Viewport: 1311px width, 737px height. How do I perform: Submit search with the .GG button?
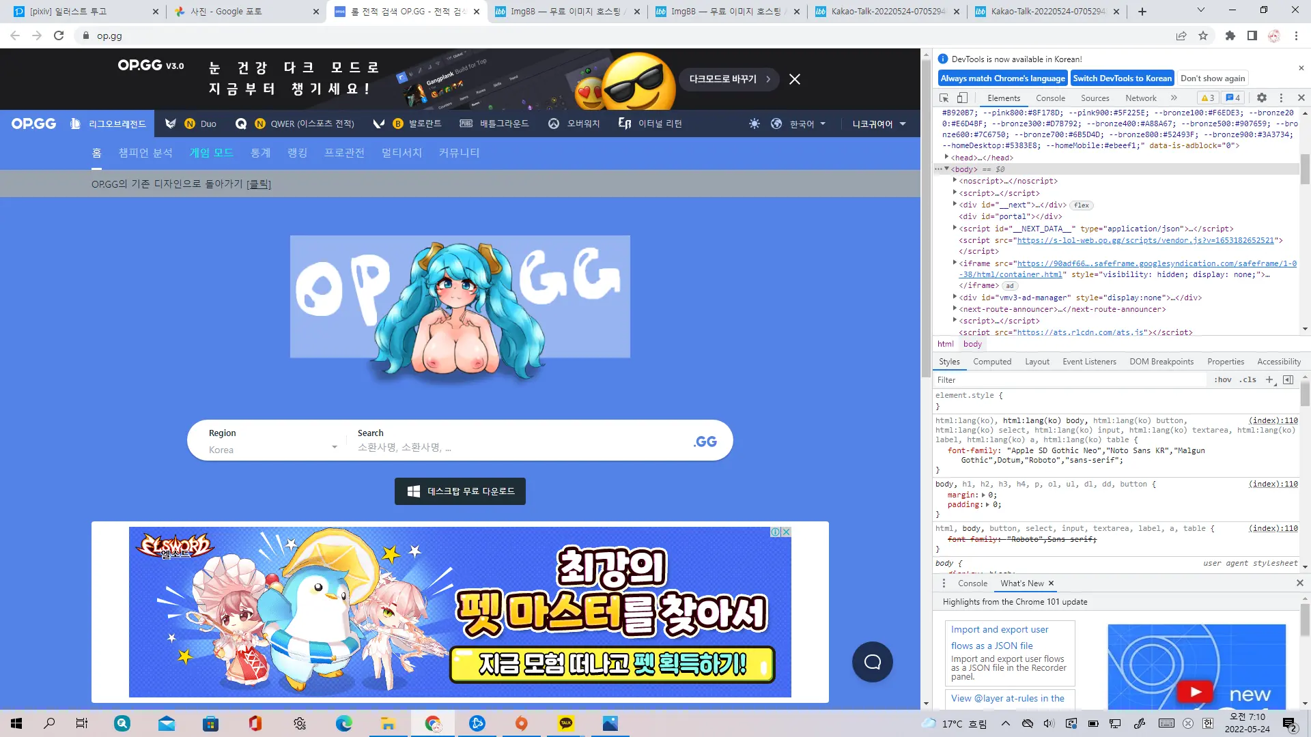(705, 441)
